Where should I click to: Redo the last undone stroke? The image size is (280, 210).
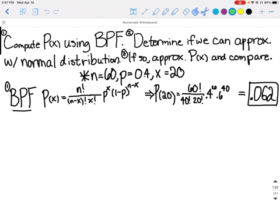click(56, 12)
